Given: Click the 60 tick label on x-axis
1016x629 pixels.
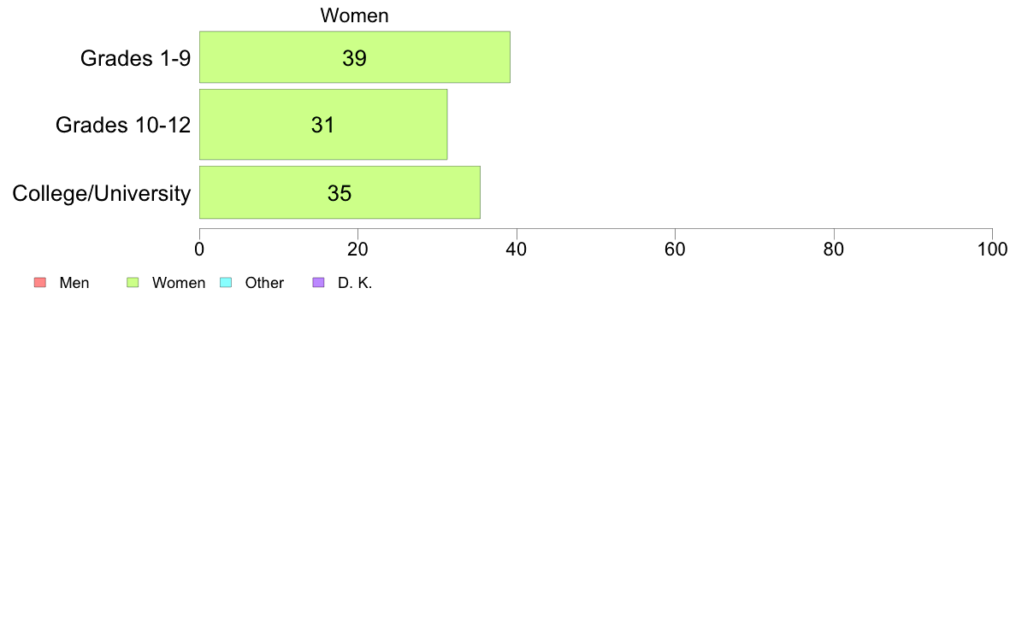Looking at the screenshot, I should (x=675, y=250).
